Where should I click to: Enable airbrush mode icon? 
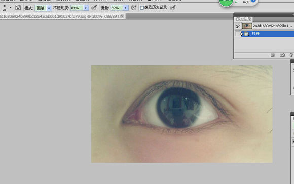pos(134,8)
